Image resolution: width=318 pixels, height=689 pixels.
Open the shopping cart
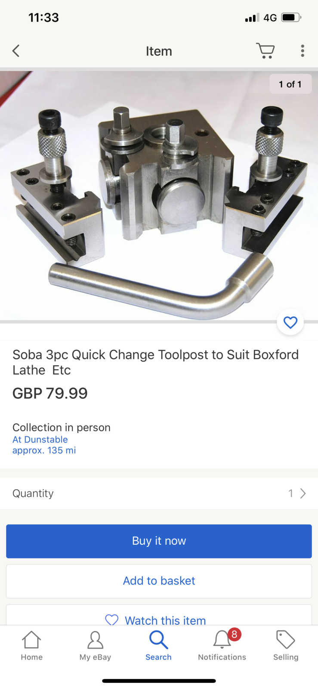pos(265,51)
